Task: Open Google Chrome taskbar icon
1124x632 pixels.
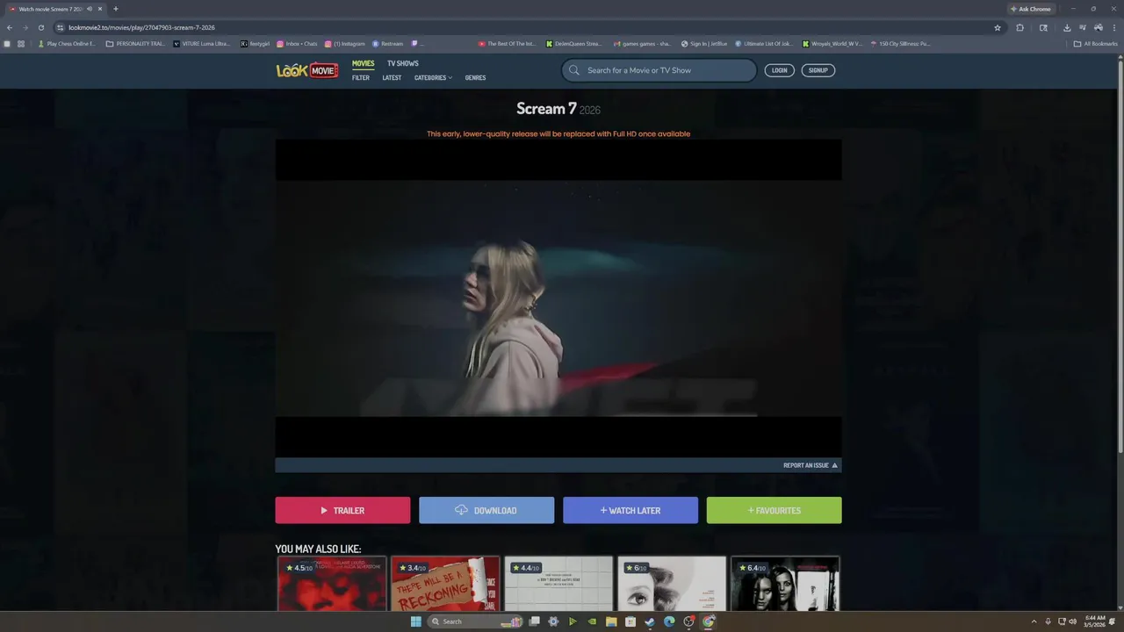Action: [x=708, y=621]
